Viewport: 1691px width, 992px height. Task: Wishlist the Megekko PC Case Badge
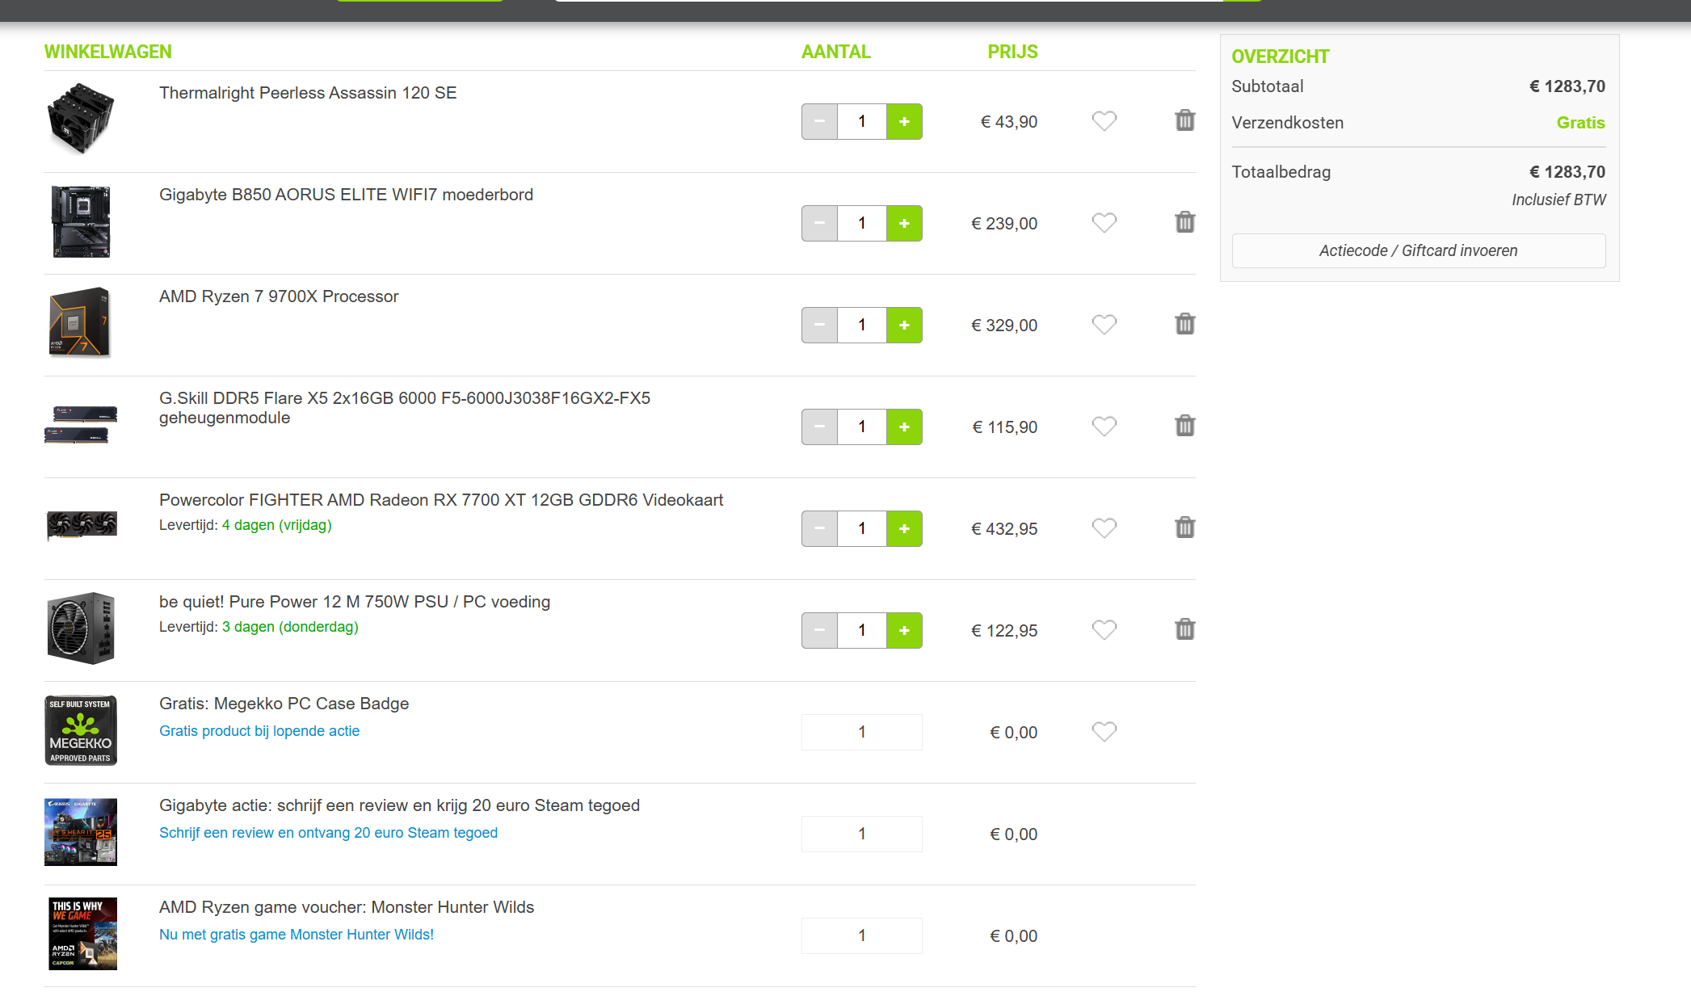click(1104, 732)
